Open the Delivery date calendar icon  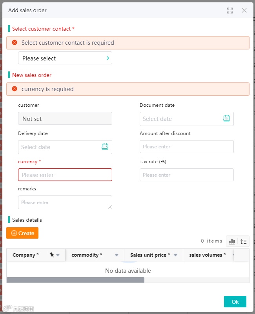tap(105, 146)
